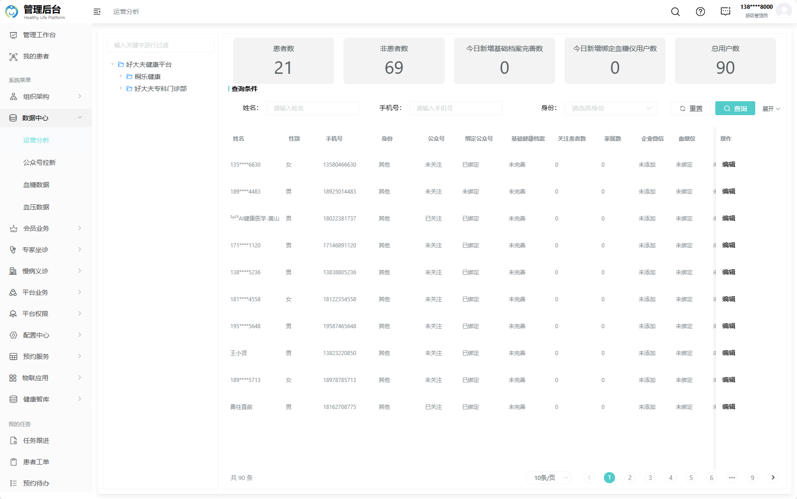Click the 基础健康档案 column header
Screen dimensions: 797x499
(528, 139)
